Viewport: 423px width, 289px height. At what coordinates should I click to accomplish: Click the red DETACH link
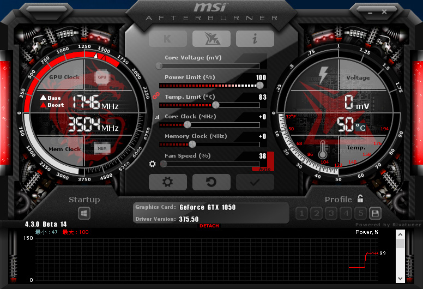209,226
